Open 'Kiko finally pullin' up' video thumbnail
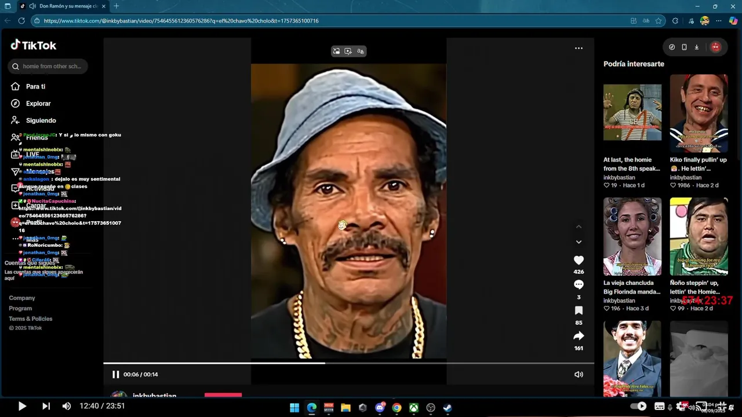 point(699,112)
